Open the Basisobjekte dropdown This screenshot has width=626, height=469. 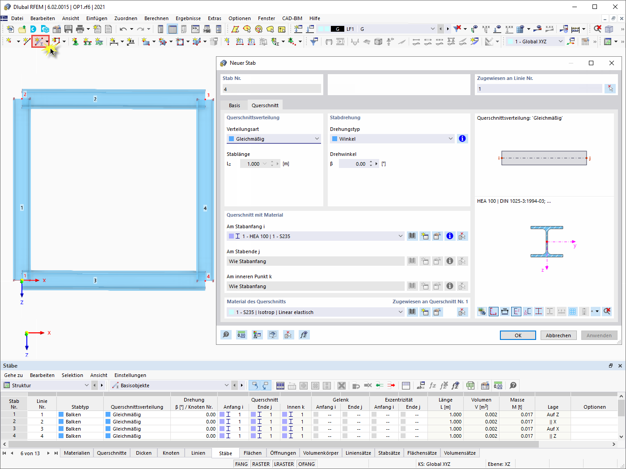tap(171, 385)
